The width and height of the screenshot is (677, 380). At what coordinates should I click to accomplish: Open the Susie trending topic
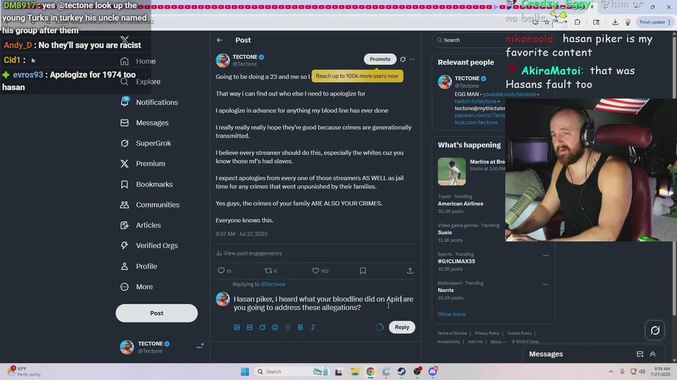click(445, 232)
